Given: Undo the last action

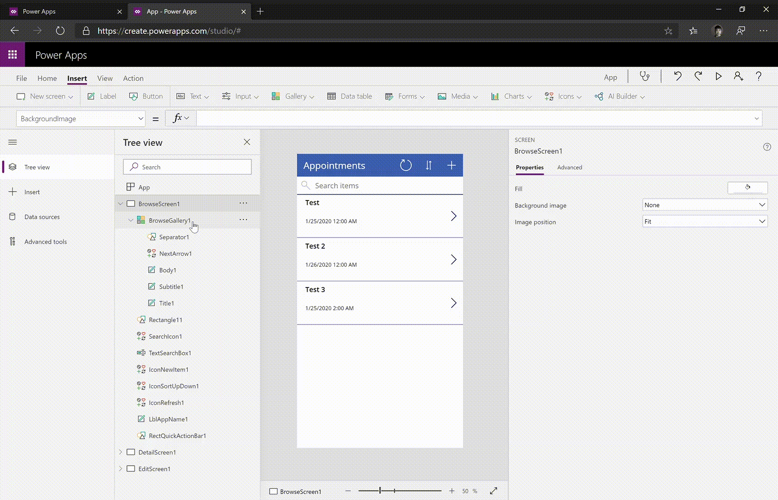Looking at the screenshot, I should click(678, 76).
